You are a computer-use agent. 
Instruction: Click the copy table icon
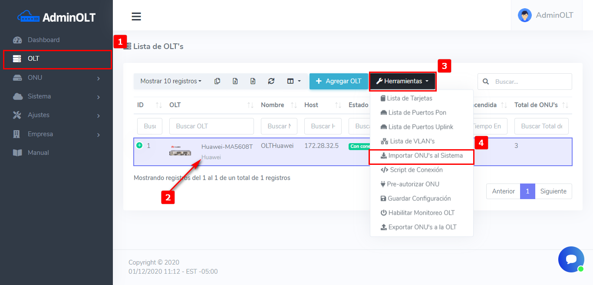pos(217,81)
